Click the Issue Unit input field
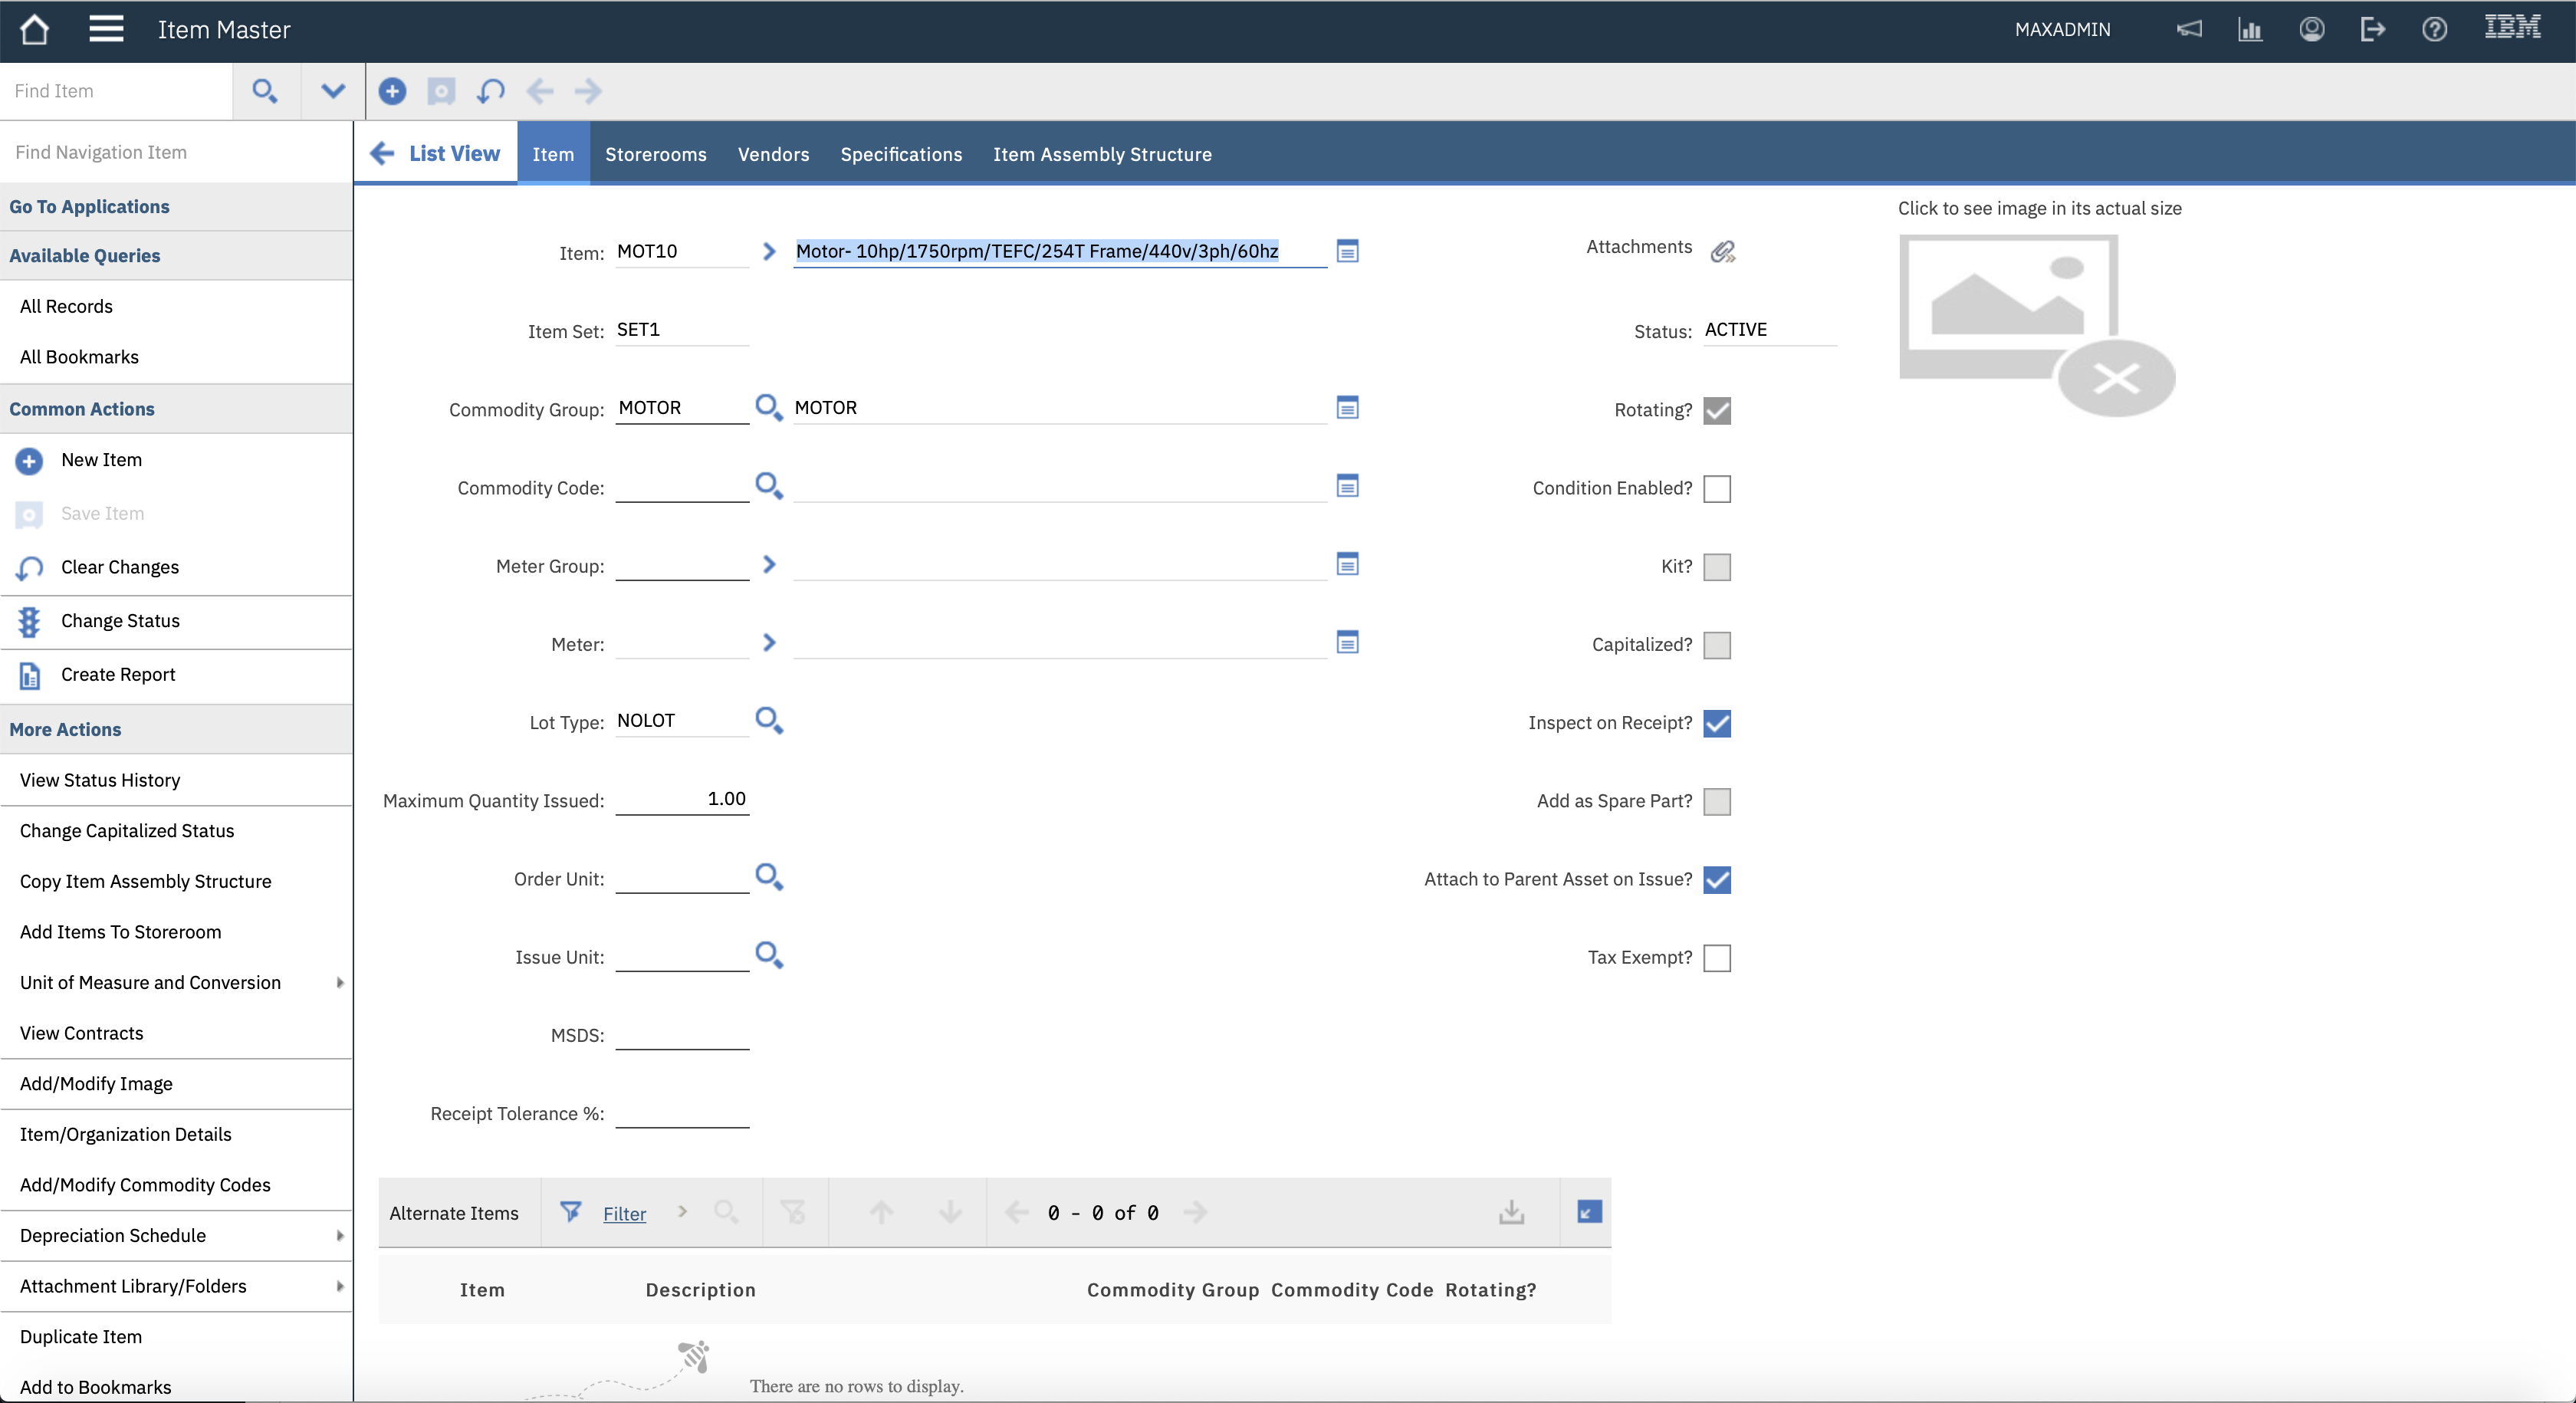The width and height of the screenshot is (2576, 1403). coord(682,956)
